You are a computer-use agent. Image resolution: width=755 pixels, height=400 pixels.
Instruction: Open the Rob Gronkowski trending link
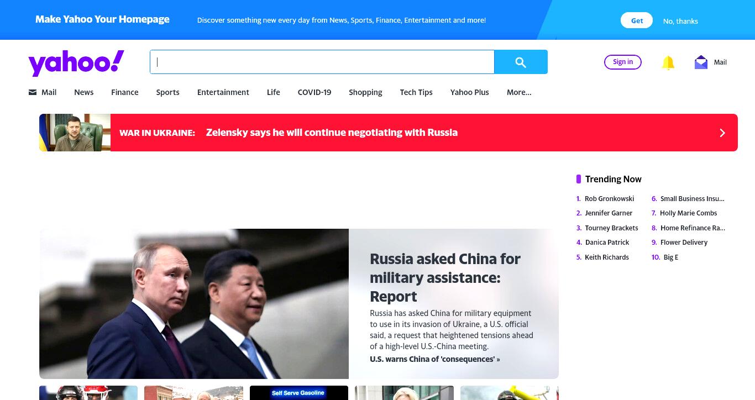[x=609, y=198]
